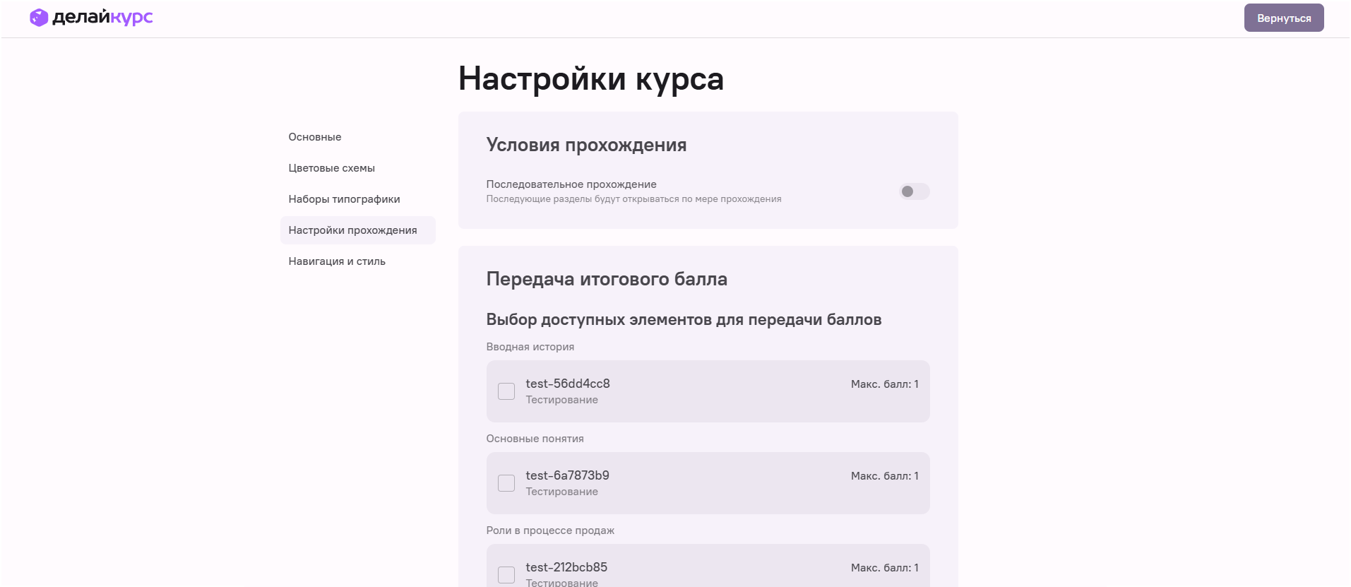Image resolution: width=1351 pixels, height=587 pixels.
Task: Check the test-212bcb85 checkbox
Action: tap(506, 575)
